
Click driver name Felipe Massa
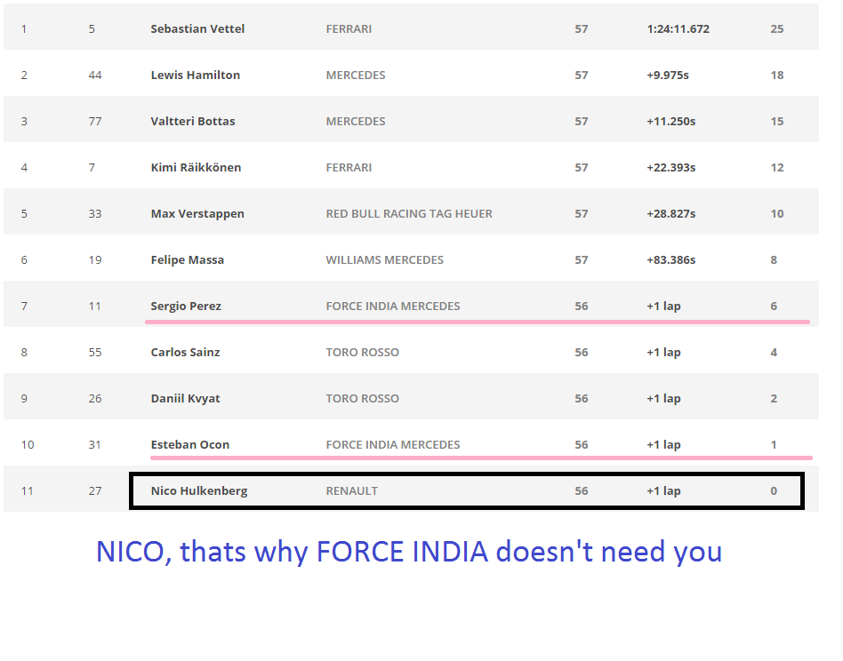tap(187, 260)
